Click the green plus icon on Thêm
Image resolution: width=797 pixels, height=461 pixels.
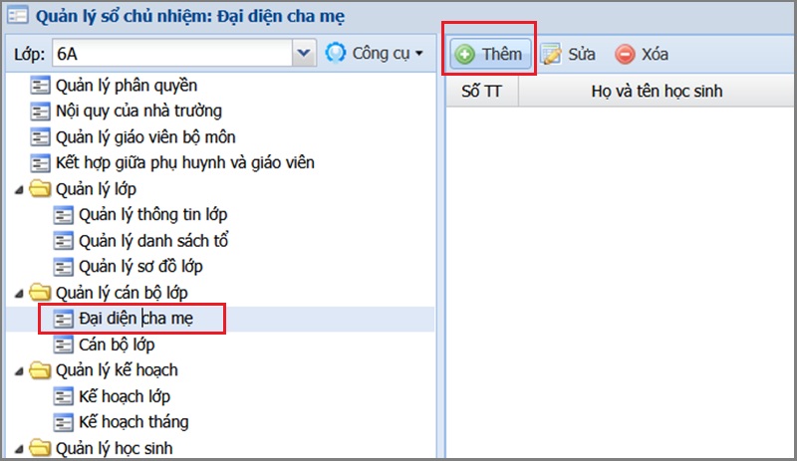tap(464, 54)
